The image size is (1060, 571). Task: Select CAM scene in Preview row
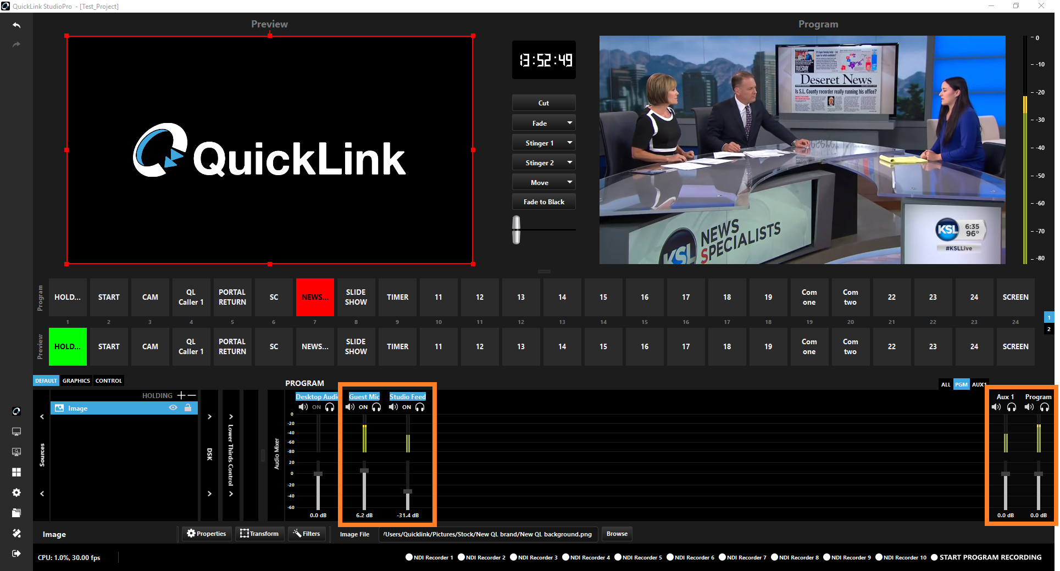150,346
